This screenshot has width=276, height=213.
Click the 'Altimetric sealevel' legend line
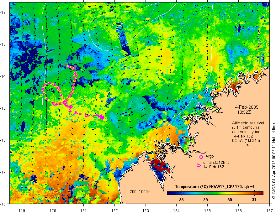248,123
